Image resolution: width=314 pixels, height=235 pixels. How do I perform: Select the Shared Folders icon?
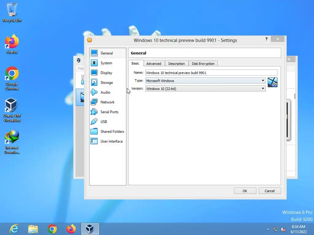[x=94, y=132]
